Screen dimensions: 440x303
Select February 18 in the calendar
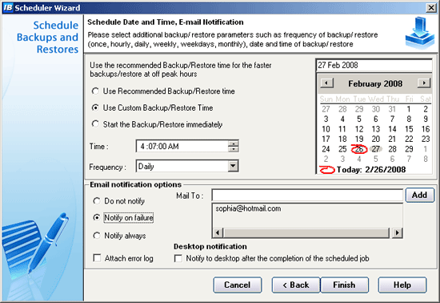tap(342, 139)
